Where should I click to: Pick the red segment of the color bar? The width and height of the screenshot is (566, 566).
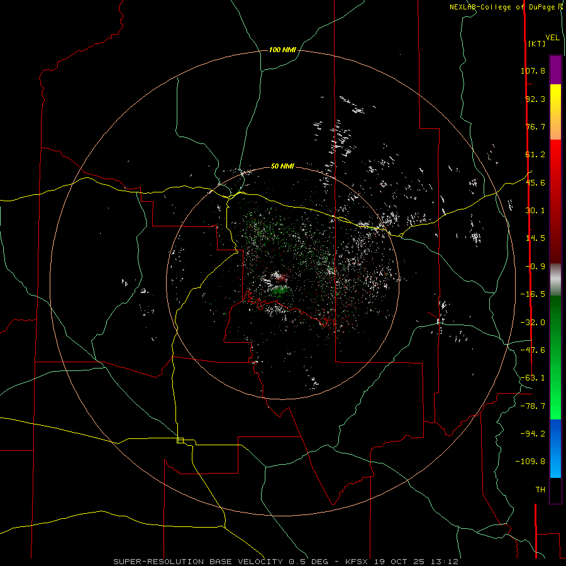click(x=555, y=201)
